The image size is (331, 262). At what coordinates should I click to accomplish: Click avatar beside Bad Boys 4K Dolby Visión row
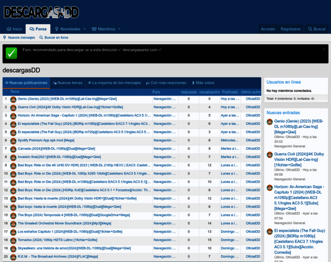(14, 199)
